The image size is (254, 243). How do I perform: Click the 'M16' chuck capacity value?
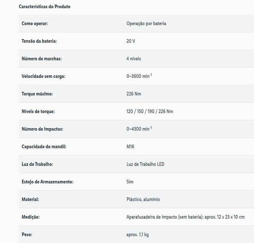pos(130,146)
